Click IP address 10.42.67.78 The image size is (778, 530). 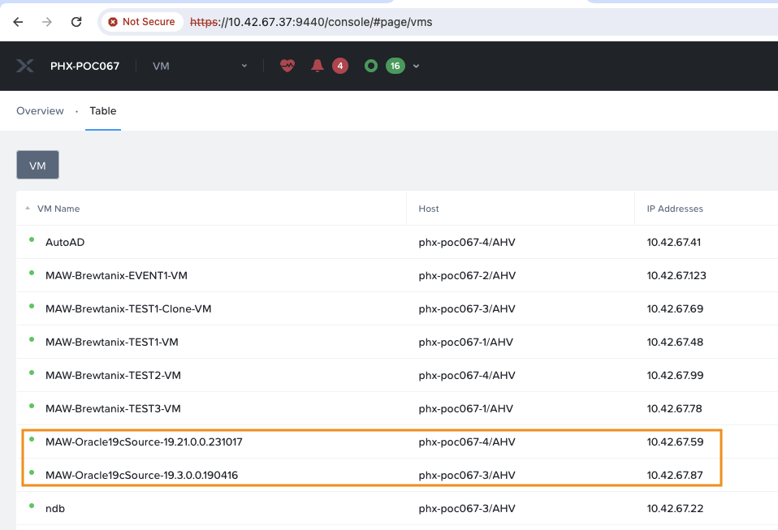coord(674,408)
